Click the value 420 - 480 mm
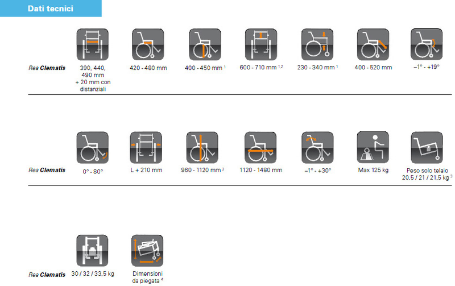Screen dimensions: 455x286 [148, 68]
